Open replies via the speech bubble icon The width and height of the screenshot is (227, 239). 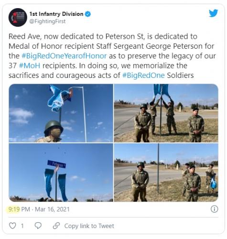pyautogui.click(x=38, y=226)
